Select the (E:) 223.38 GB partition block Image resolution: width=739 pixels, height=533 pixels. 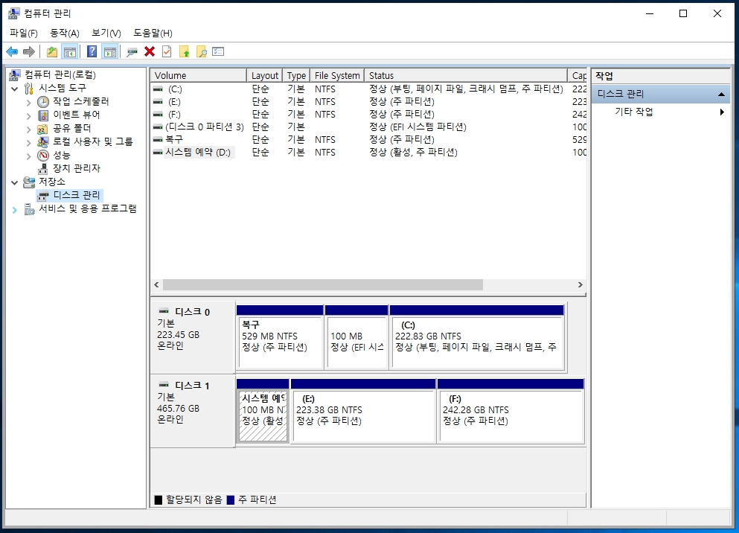pyautogui.click(x=363, y=410)
